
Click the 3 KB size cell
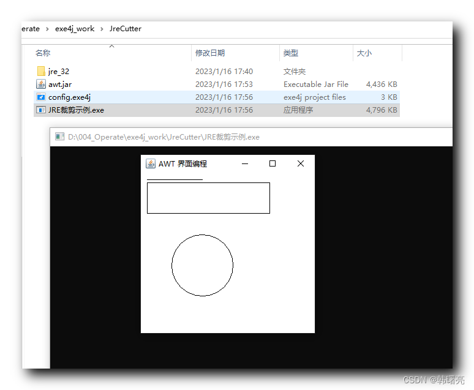pyautogui.click(x=389, y=97)
